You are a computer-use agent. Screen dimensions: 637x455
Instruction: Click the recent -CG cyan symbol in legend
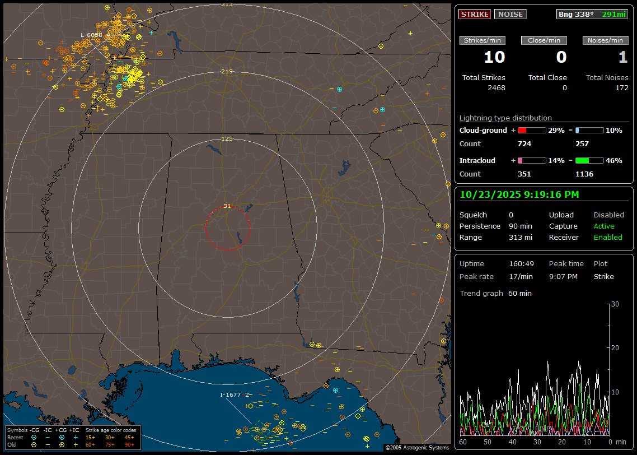34,437
